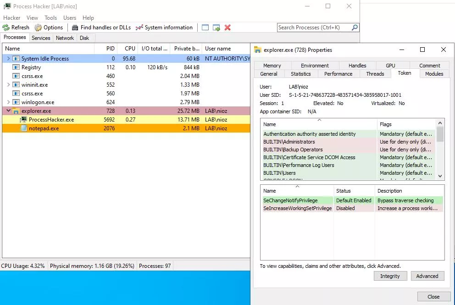Click the magnifier icon in the search box
The image size is (455, 305).
coord(355,28)
